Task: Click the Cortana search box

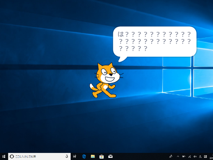Action: coord(39,156)
